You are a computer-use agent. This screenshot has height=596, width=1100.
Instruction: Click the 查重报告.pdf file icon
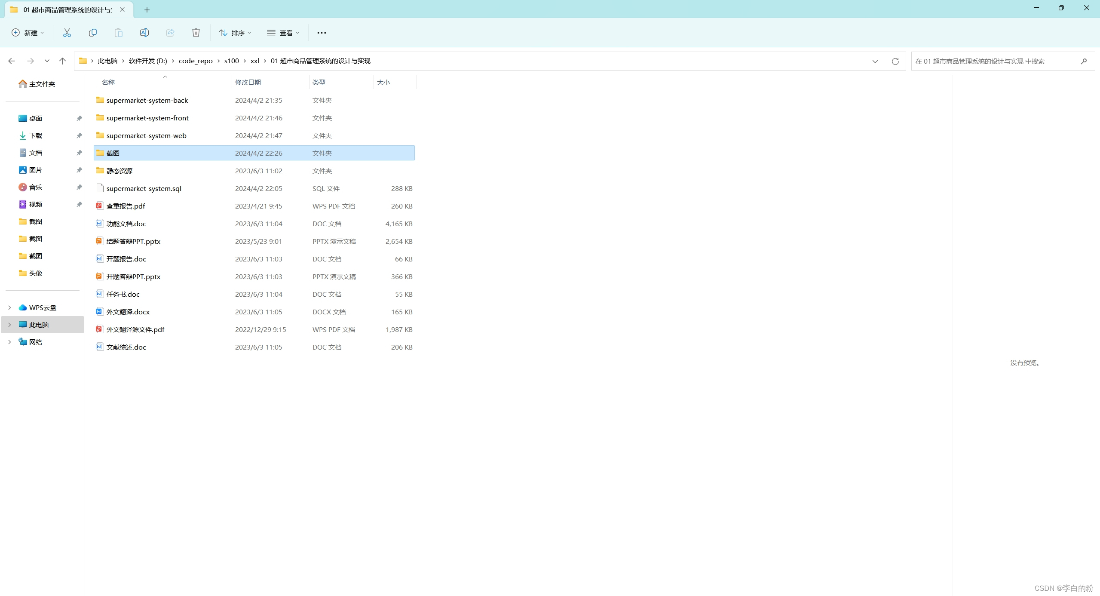click(x=100, y=206)
